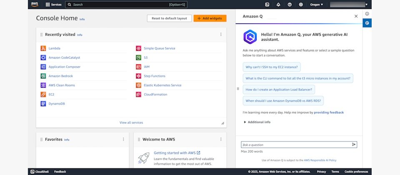The image size is (400, 175).
Task: Open the settings gear in top bar
Action: [301, 5]
